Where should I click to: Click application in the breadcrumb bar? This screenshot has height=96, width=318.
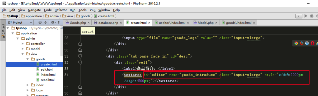click(x=31, y=16)
